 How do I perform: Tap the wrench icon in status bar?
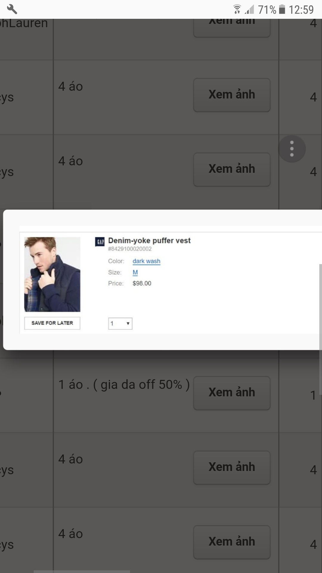click(x=12, y=9)
